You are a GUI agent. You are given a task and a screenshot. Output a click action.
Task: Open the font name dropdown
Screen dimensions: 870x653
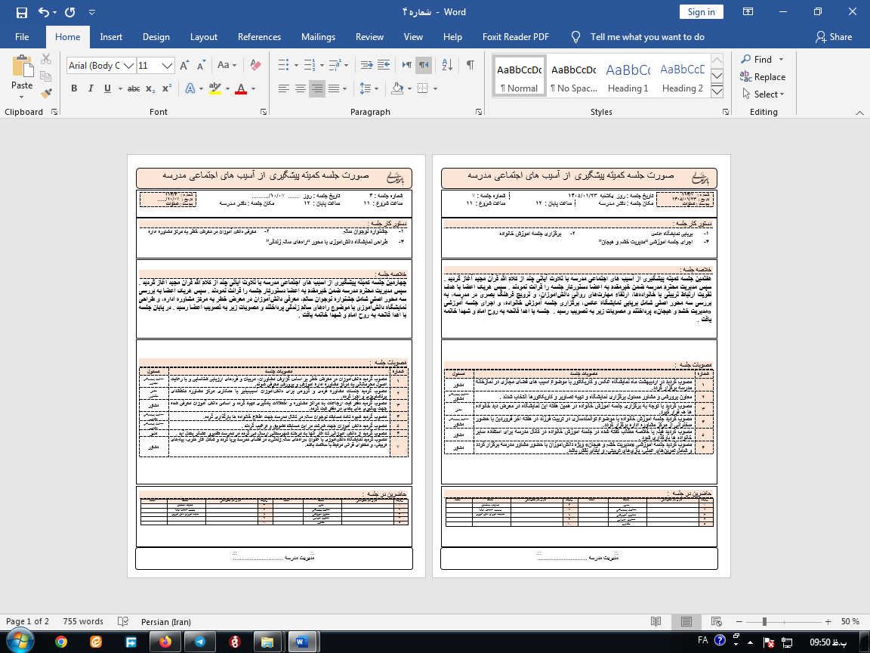(x=128, y=66)
